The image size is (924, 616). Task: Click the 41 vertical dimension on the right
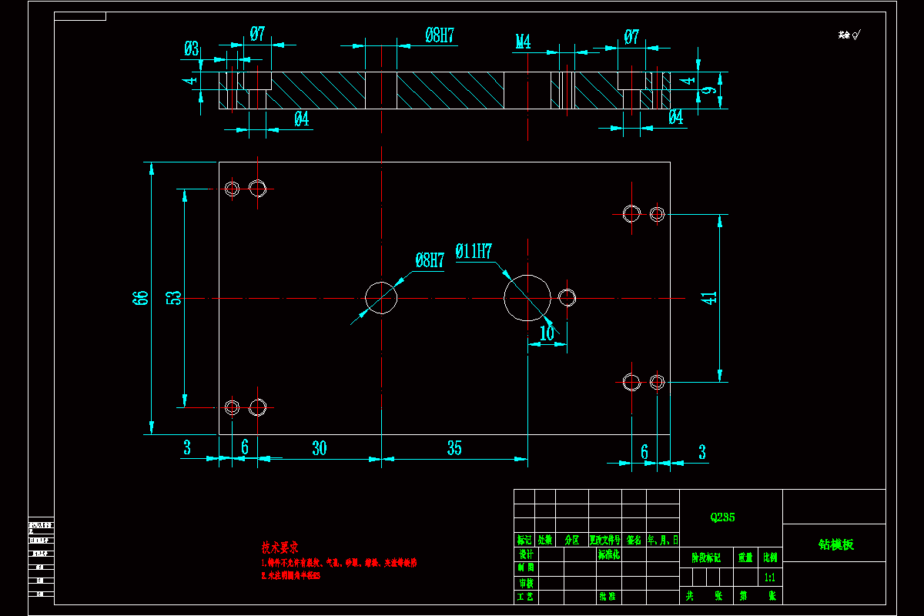point(709,297)
